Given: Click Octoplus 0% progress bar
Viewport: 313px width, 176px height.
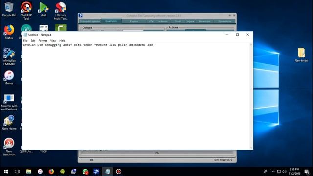Looking at the screenshot, I should pos(157,153).
